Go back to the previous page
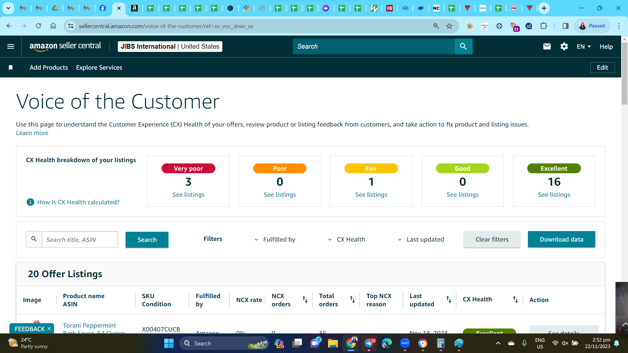 pyautogui.click(x=9, y=26)
